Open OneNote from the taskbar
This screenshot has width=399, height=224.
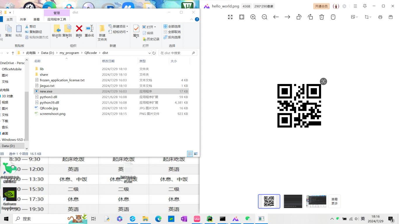point(184,219)
